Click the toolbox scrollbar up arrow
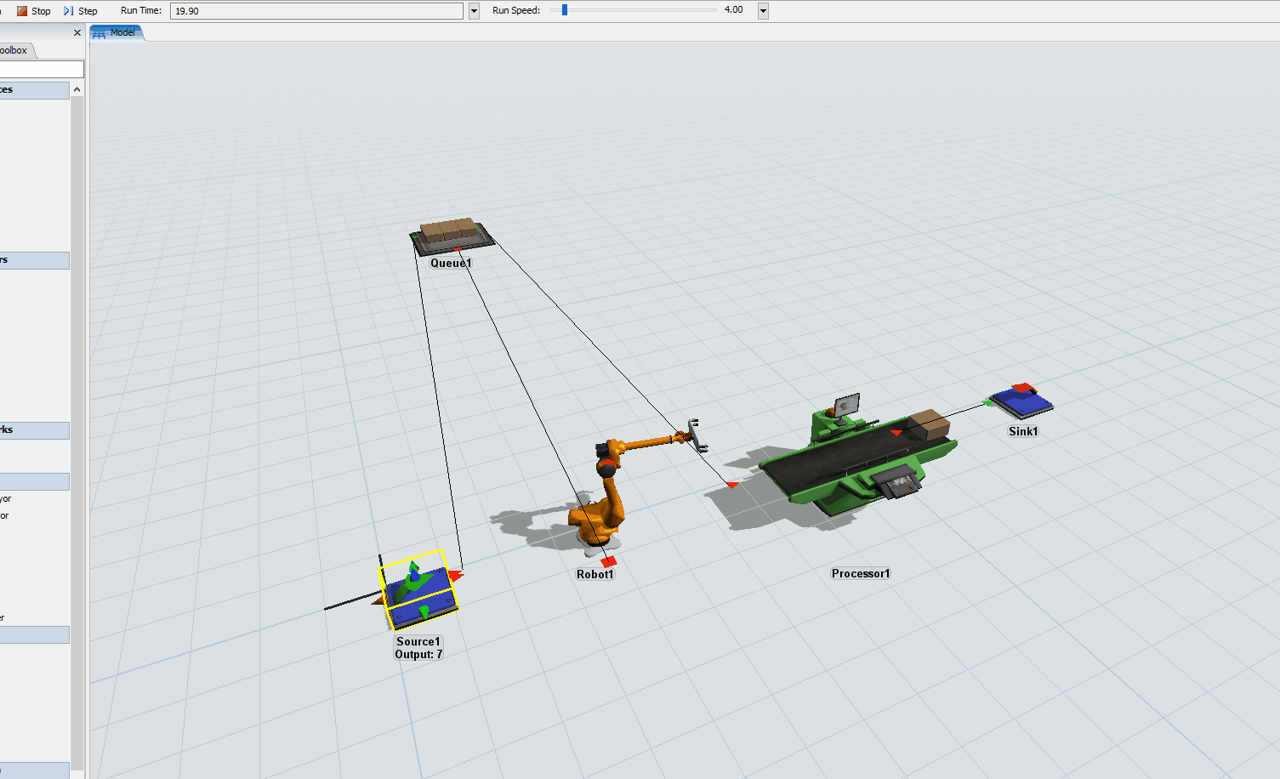 tap(77, 89)
